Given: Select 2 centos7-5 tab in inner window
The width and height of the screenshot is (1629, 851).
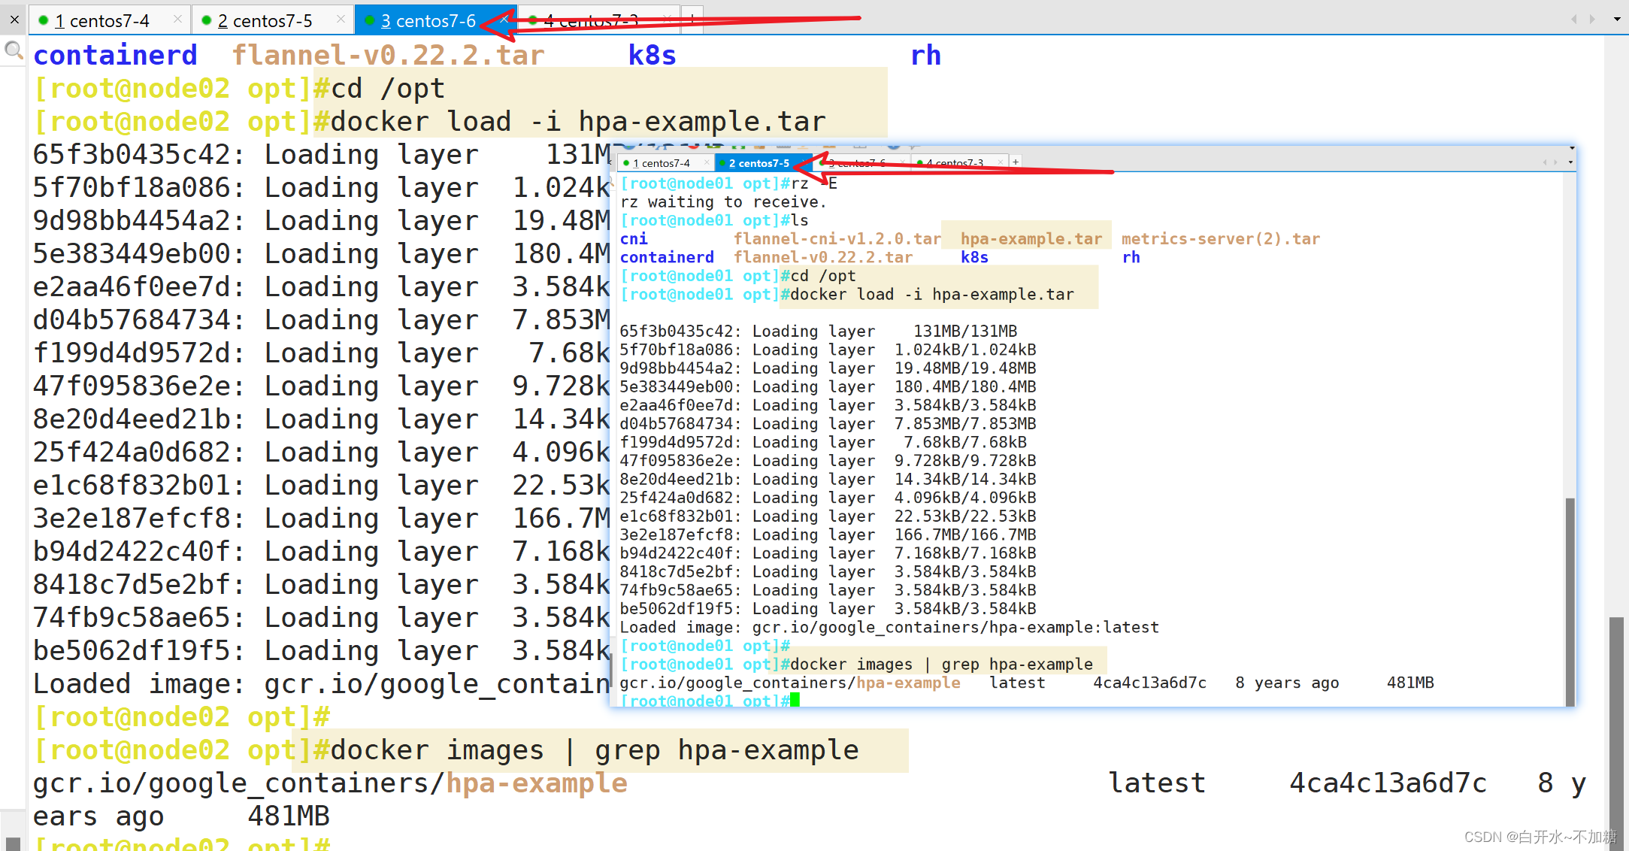Looking at the screenshot, I should coord(758,162).
